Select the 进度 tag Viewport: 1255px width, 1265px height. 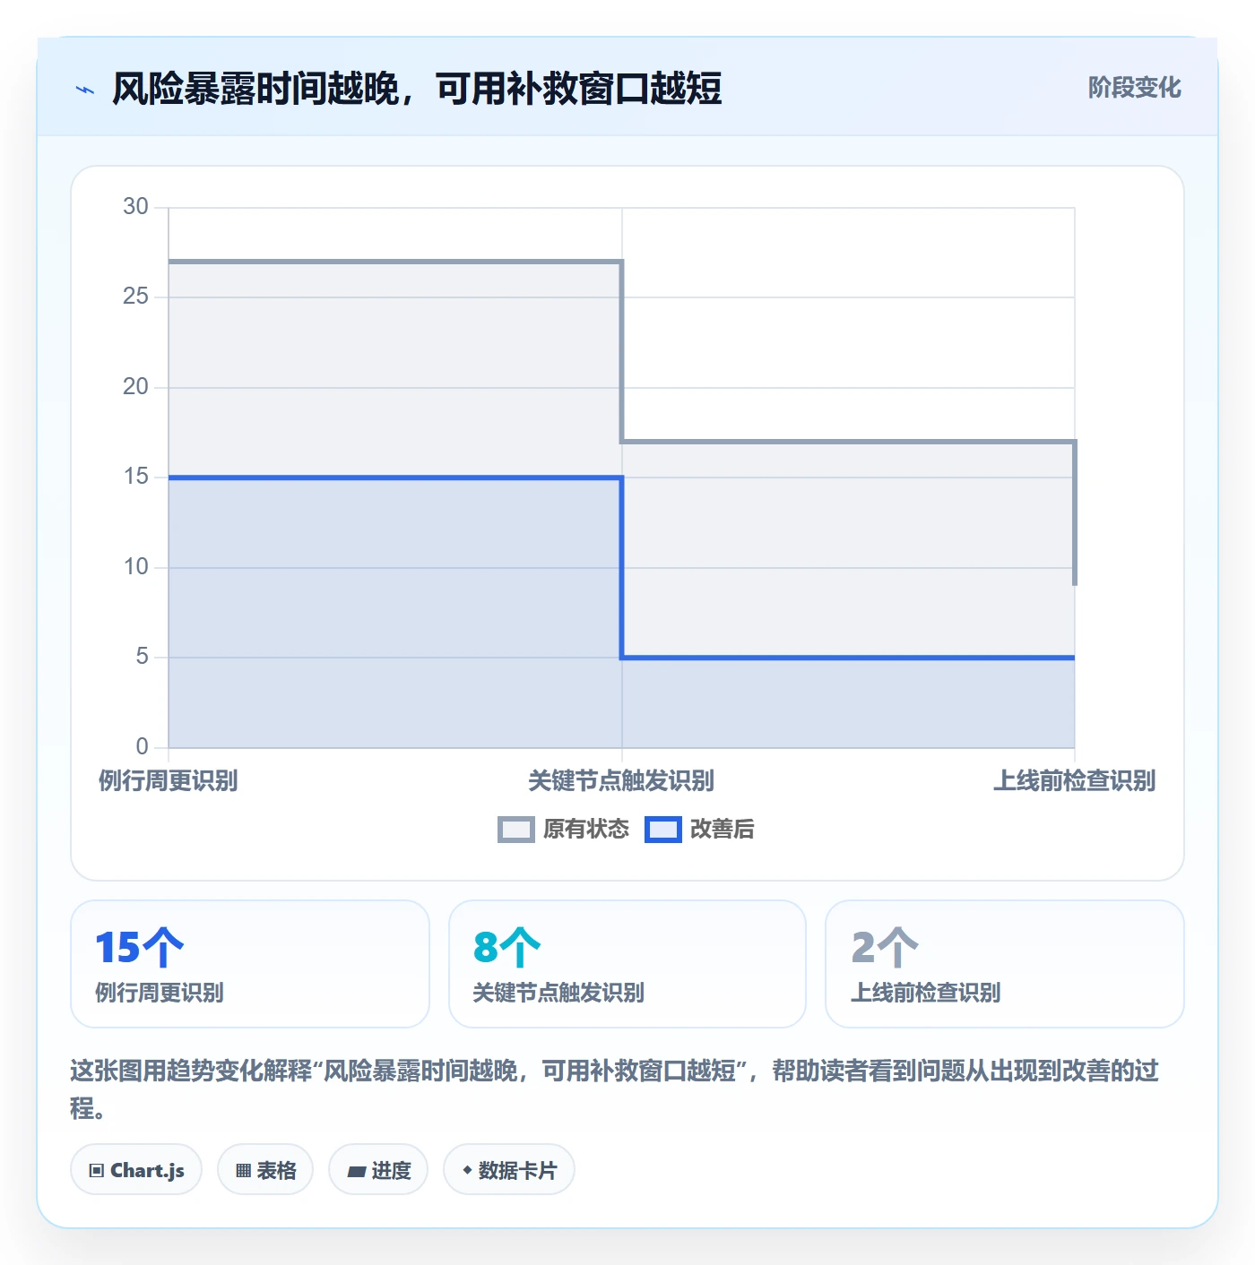coord(378,1170)
